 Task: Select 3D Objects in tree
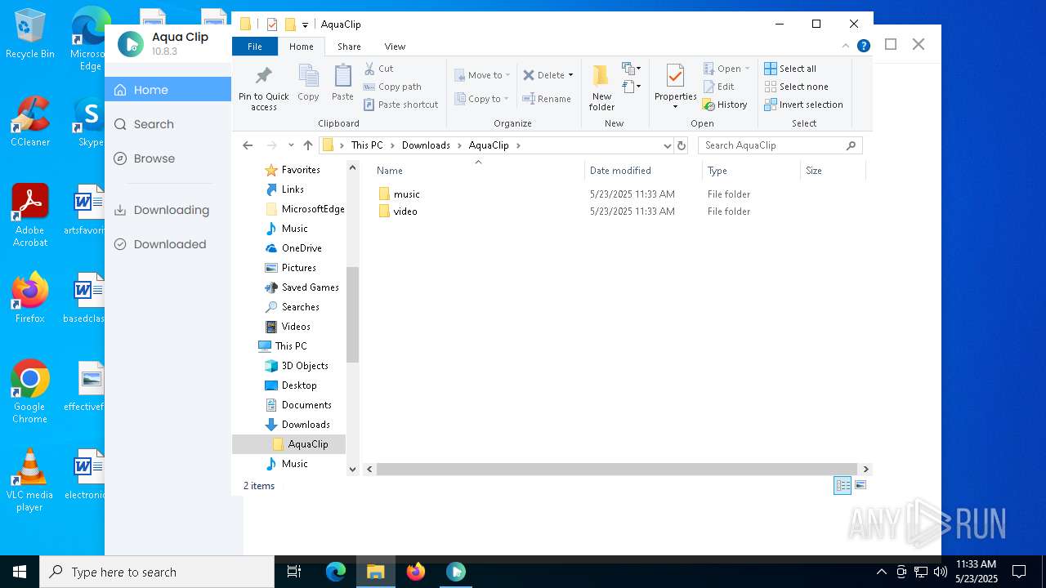[x=305, y=366]
